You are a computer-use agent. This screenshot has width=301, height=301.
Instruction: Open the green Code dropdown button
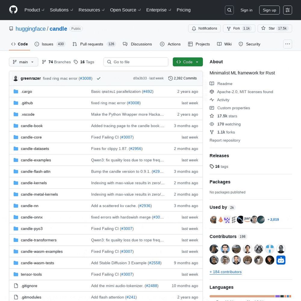(x=188, y=62)
